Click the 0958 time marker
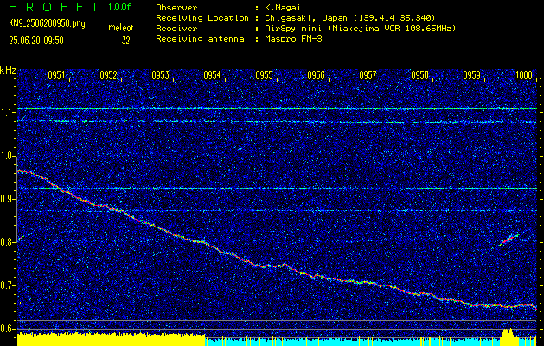 click(x=419, y=75)
